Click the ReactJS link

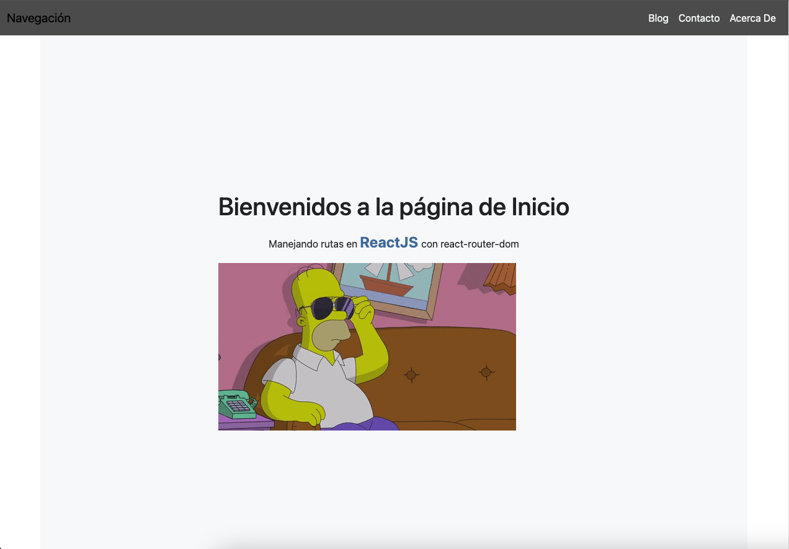389,243
